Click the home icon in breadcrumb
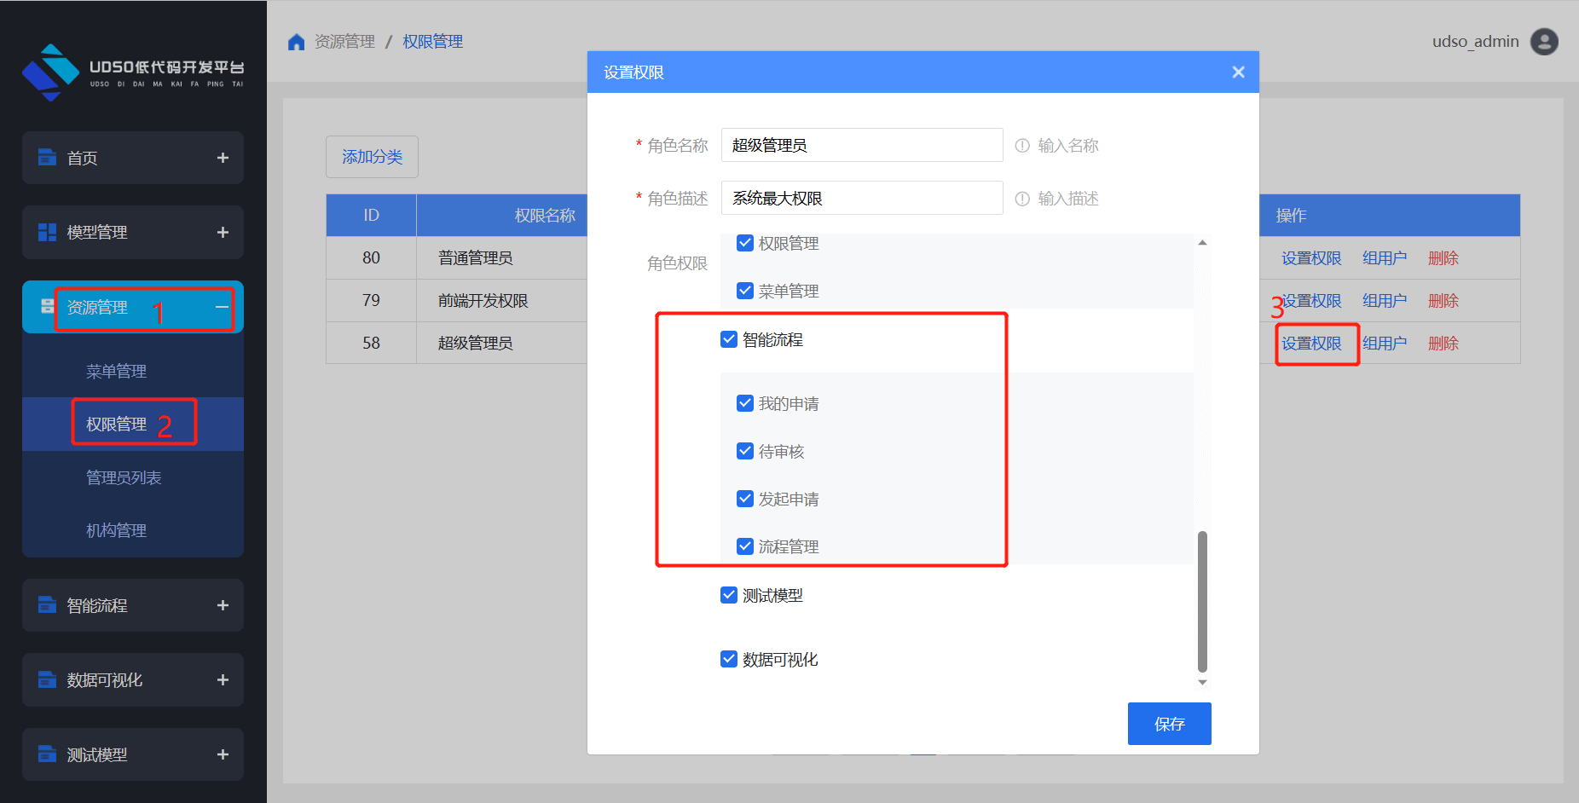Image resolution: width=1579 pixels, height=803 pixels. pos(296,42)
